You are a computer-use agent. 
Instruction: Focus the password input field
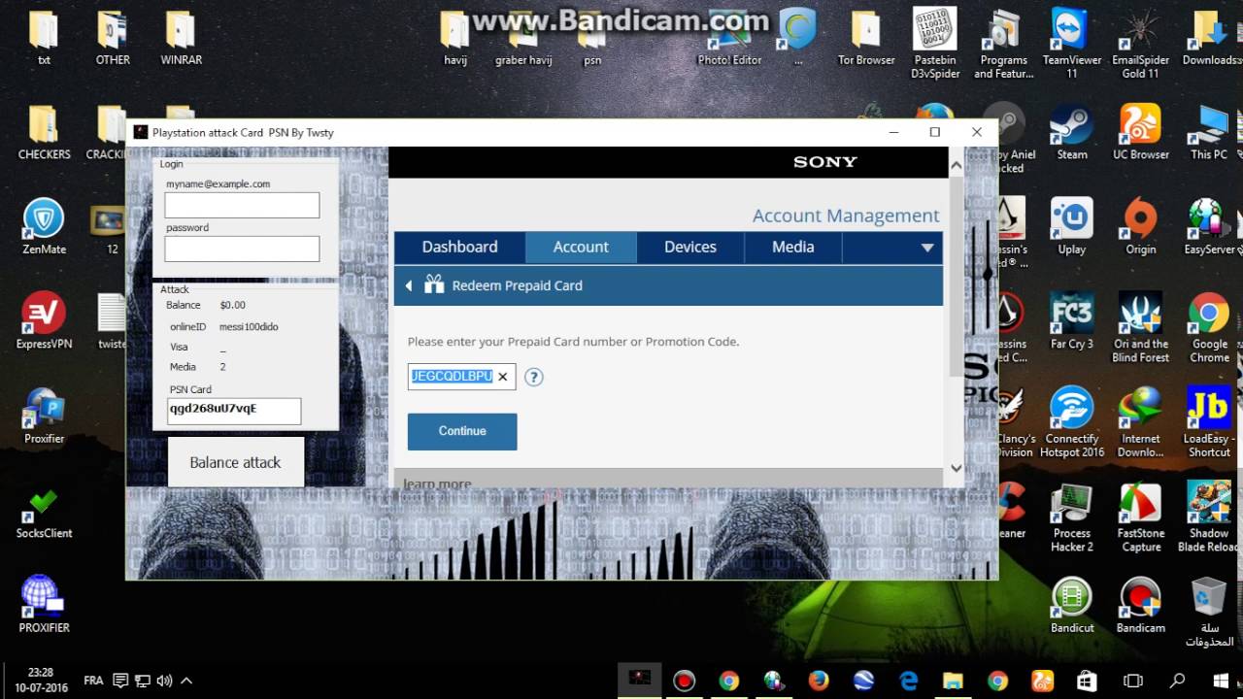242,249
